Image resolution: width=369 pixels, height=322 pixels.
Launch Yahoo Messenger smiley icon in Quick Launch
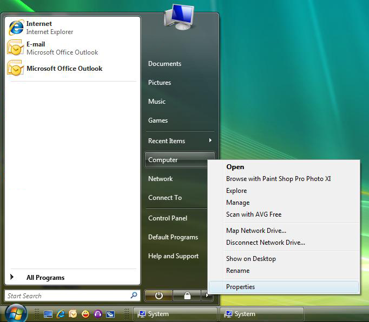pyautogui.click(x=85, y=314)
